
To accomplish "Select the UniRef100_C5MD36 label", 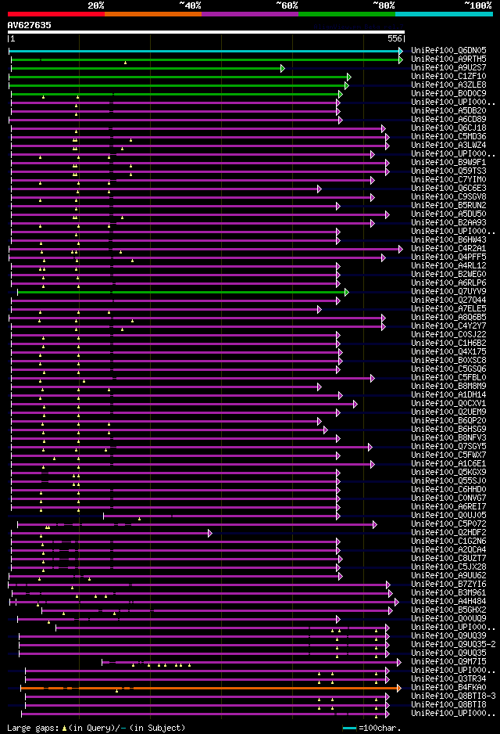I will (x=448, y=136).
